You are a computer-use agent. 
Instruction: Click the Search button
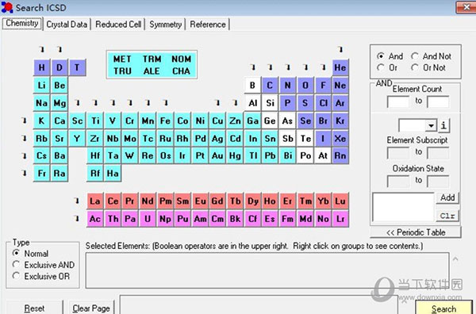click(443, 308)
